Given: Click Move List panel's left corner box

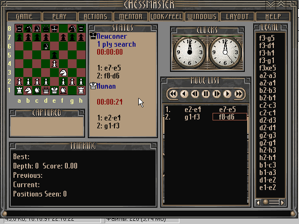Looking at the screenshot, I should pyautogui.click(x=164, y=80).
